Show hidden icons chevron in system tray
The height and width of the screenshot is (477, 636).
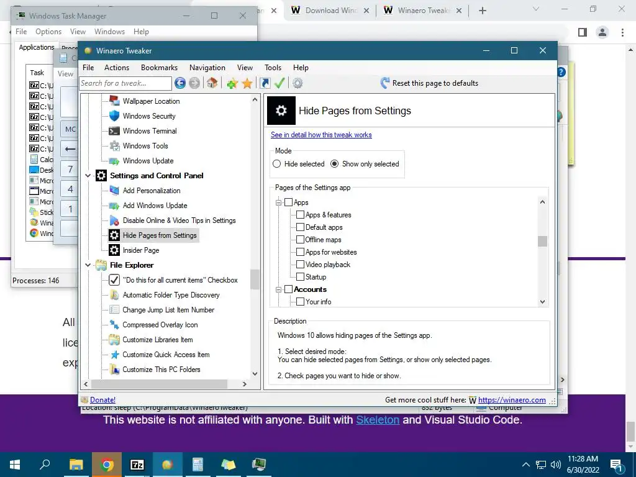pyautogui.click(x=525, y=465)
